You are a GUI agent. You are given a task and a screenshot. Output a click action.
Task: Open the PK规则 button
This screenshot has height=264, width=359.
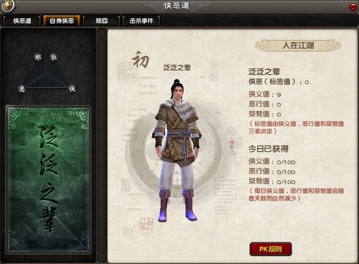point(270,249)
